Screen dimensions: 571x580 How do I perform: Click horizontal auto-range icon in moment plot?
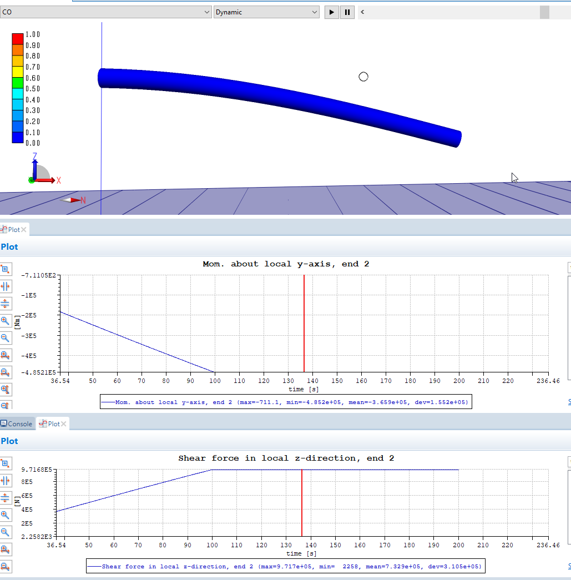(6, 286)
